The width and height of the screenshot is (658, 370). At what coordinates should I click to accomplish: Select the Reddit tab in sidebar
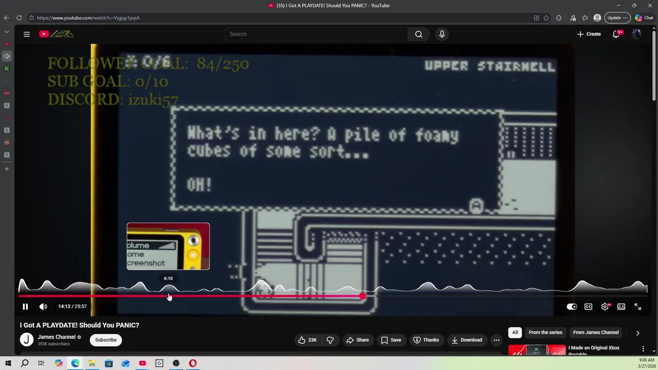pyautogui.click(x=7, y=142)
